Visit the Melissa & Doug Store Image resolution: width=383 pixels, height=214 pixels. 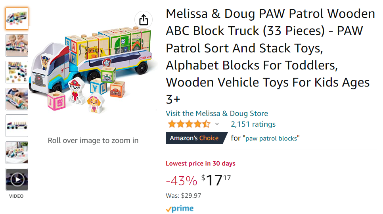pyautogui.click(x=216, y=114)
